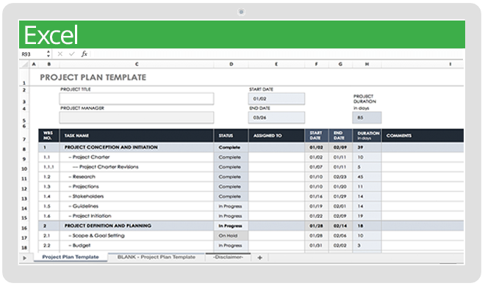Select the Research task cell
Viewport: 485px width, 286px height.
[x=137, y=177]
